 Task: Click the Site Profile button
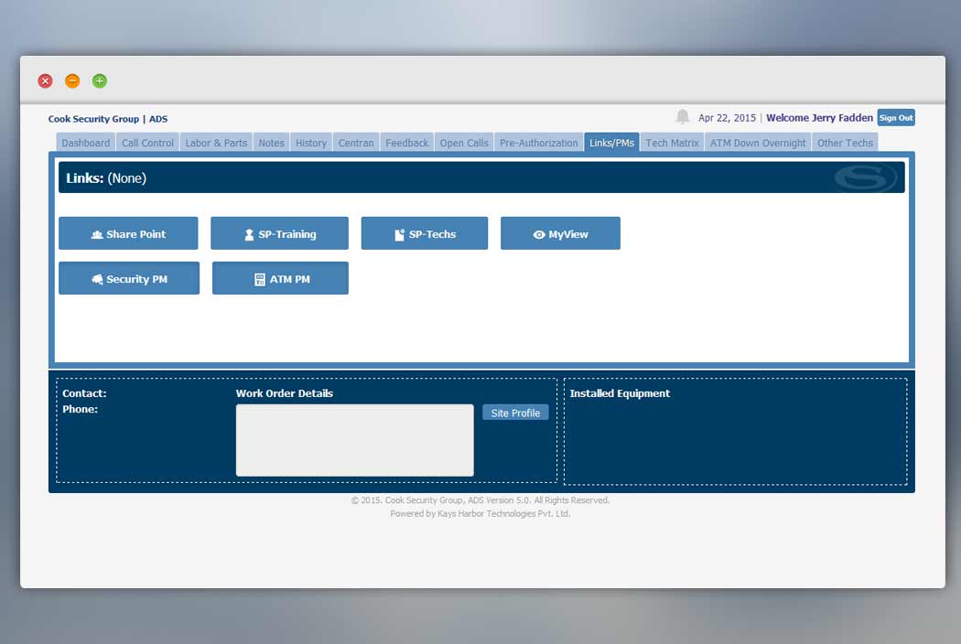[x=515, y=413]
